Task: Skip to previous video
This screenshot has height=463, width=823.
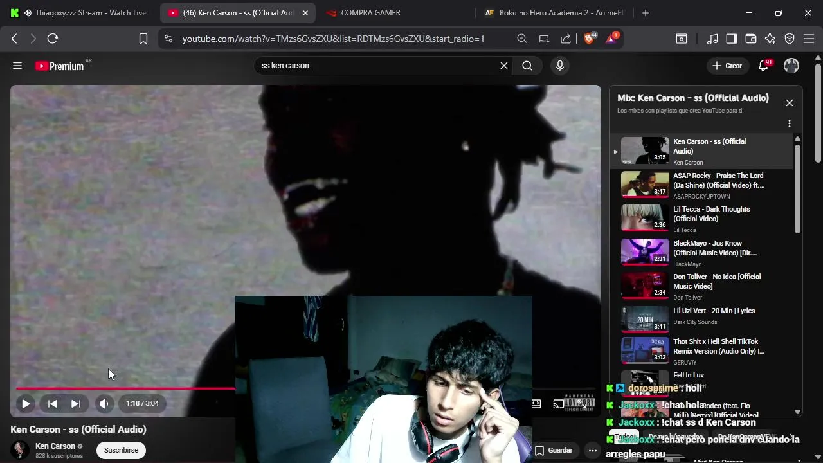Action: pyautogui.click(x=53, y=404)
